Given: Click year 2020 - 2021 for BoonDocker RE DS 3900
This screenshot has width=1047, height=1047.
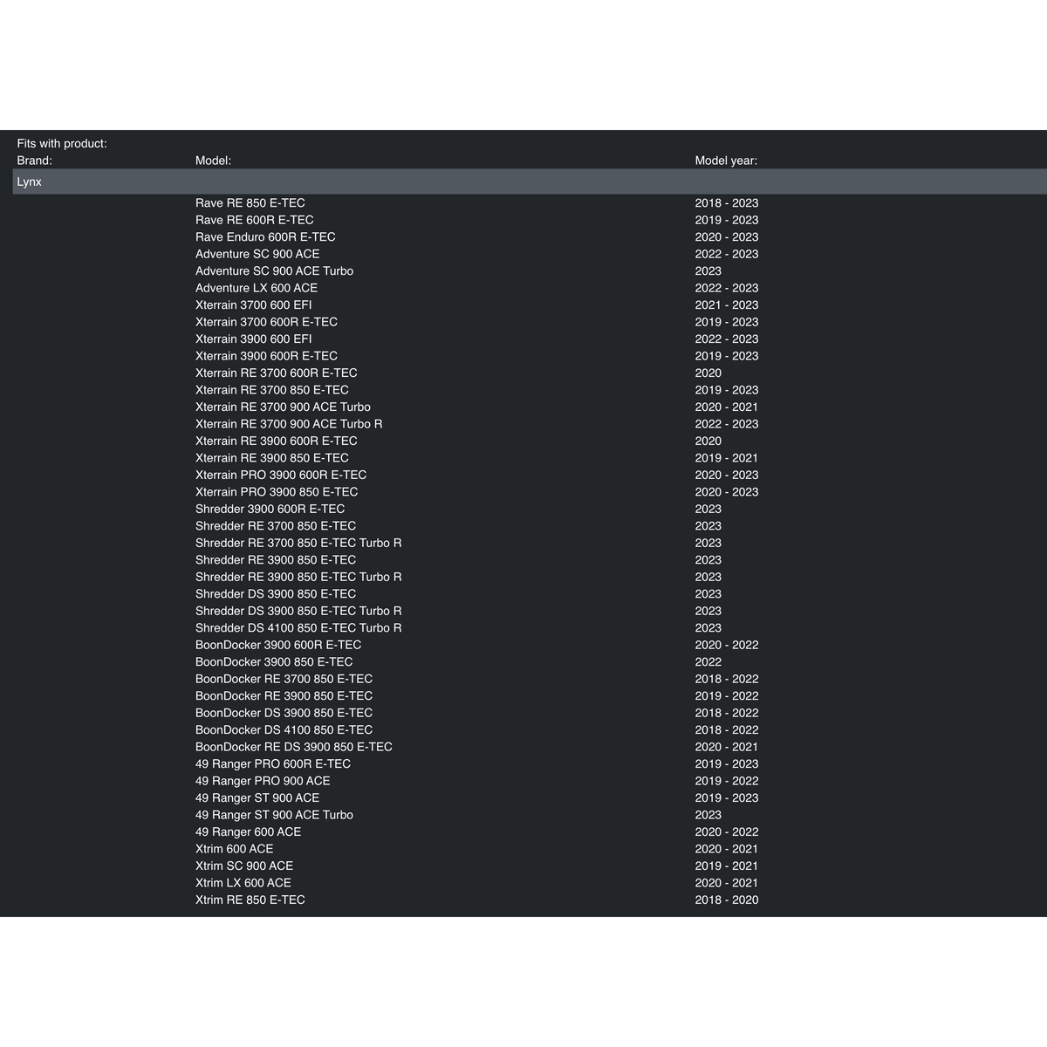Looking at the screenshot, I should (x=727, y=747).
